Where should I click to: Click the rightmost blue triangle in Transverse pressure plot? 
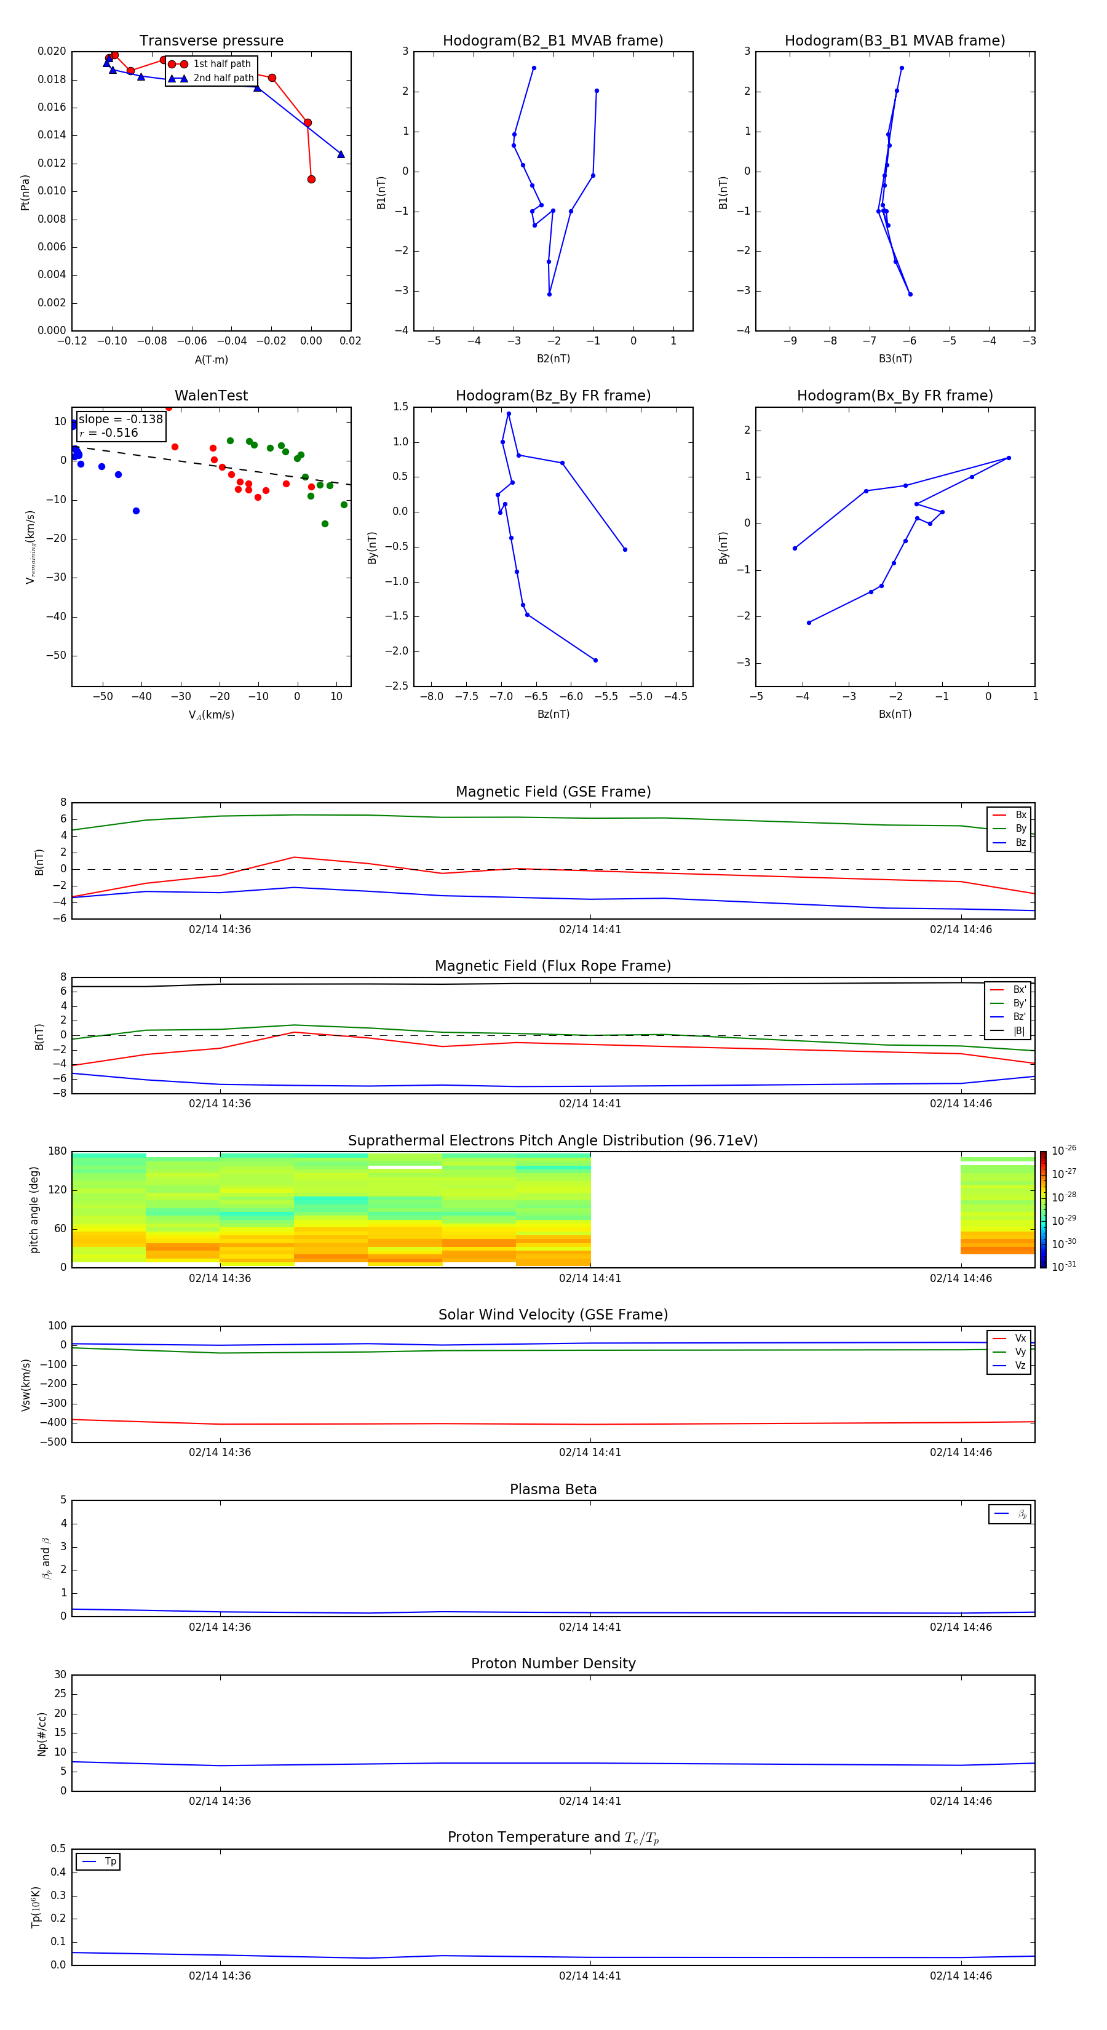point(340,154)
